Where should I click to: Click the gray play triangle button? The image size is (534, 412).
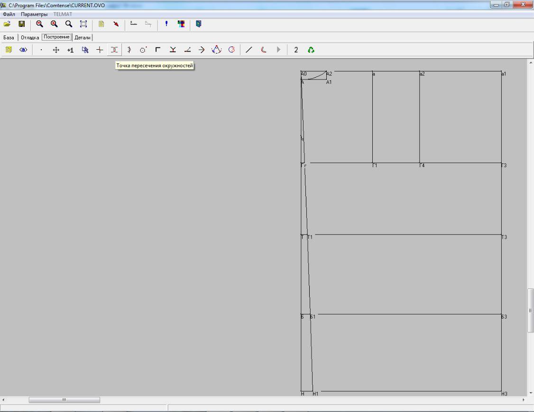pyautogui.click(x=278, y=50)
